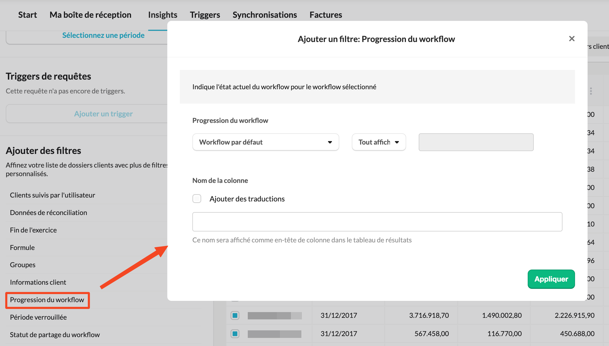This screenshot has width=609, height=346.
Task: Open the Factures tab
Action: coord(326,15)
